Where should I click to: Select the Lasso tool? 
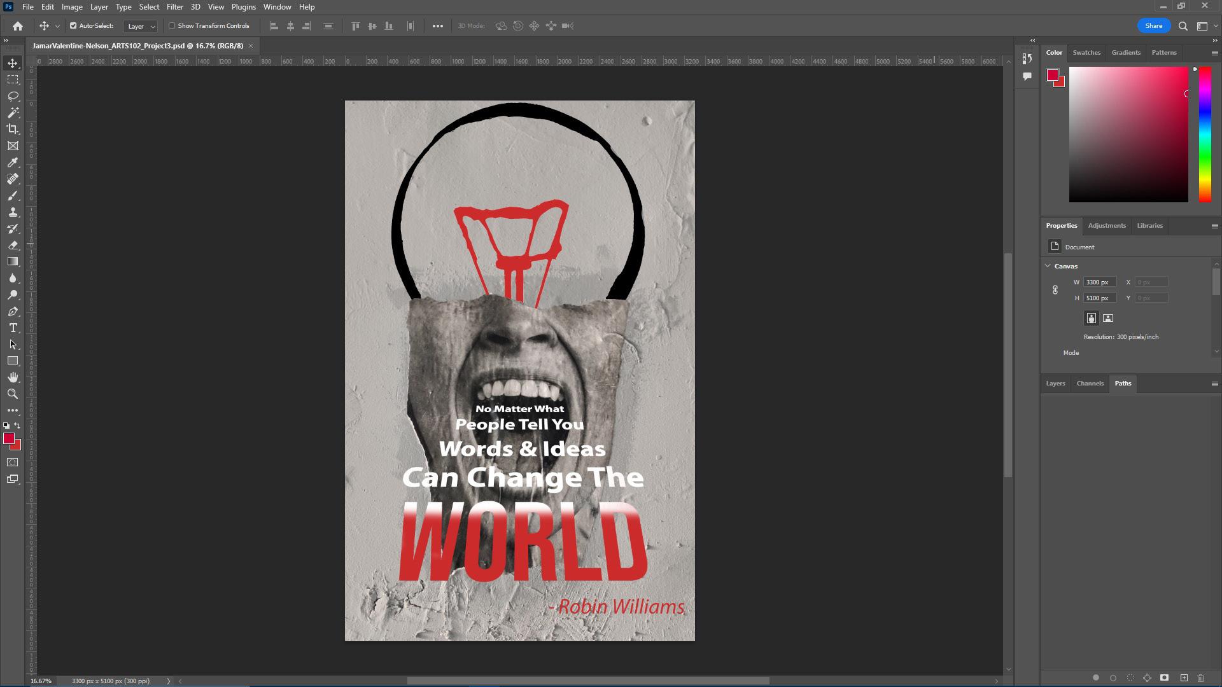pos(13,96)
